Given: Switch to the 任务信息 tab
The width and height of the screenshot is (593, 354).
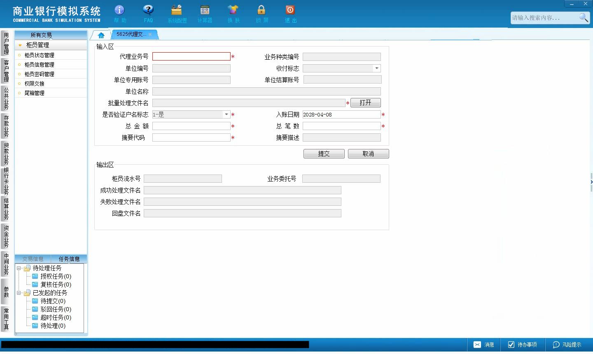Looking at the screenshot, I should click(x=69, y=259).
